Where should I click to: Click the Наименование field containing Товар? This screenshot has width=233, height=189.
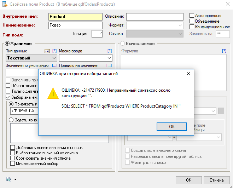pos(75,25)
